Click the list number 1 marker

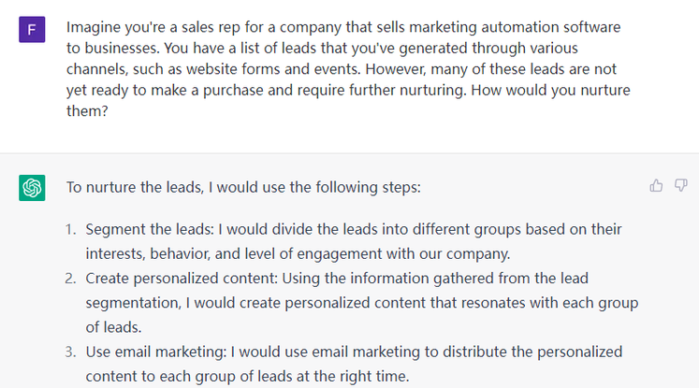coord(72,229)
